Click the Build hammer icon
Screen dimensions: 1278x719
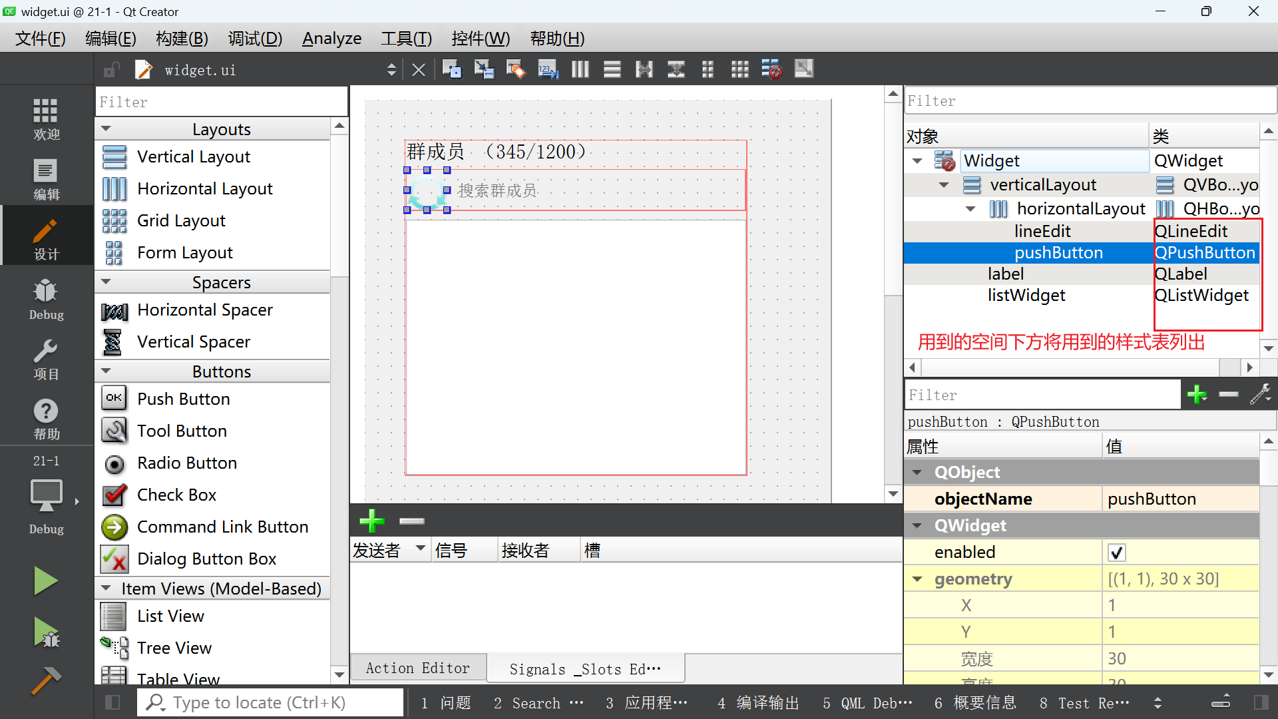point(46,680)
